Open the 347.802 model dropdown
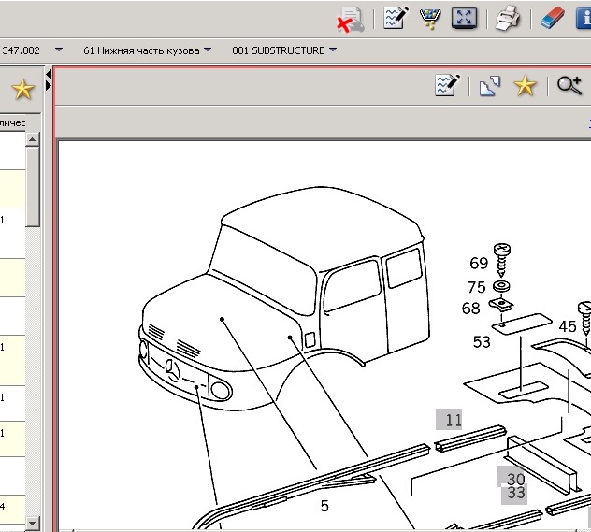The image size is (591, 532). coord(59,50)
